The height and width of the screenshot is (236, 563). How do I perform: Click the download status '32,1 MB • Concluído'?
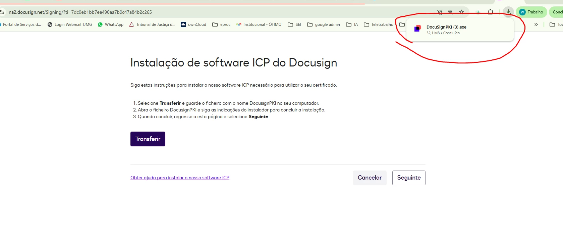pyautogui.click(x=443, y=33)
